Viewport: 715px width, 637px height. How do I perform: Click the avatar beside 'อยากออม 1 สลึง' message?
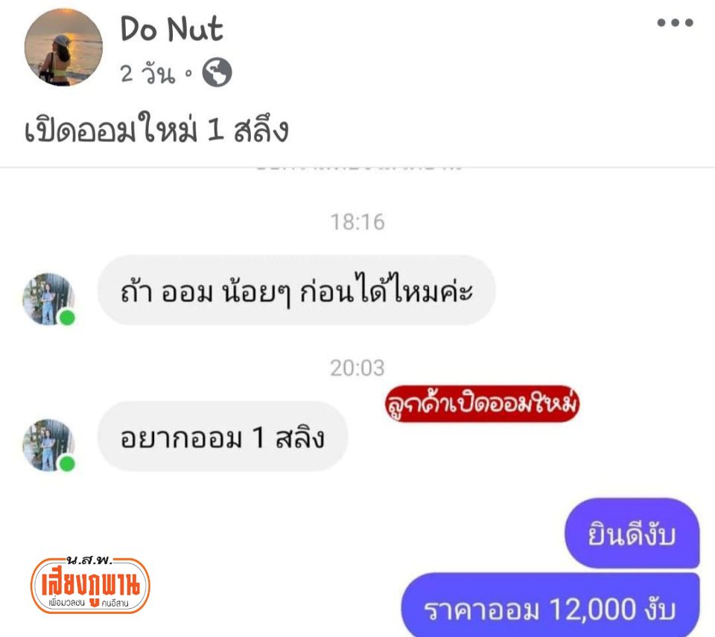pyautogui.click(x=49, y=445)
